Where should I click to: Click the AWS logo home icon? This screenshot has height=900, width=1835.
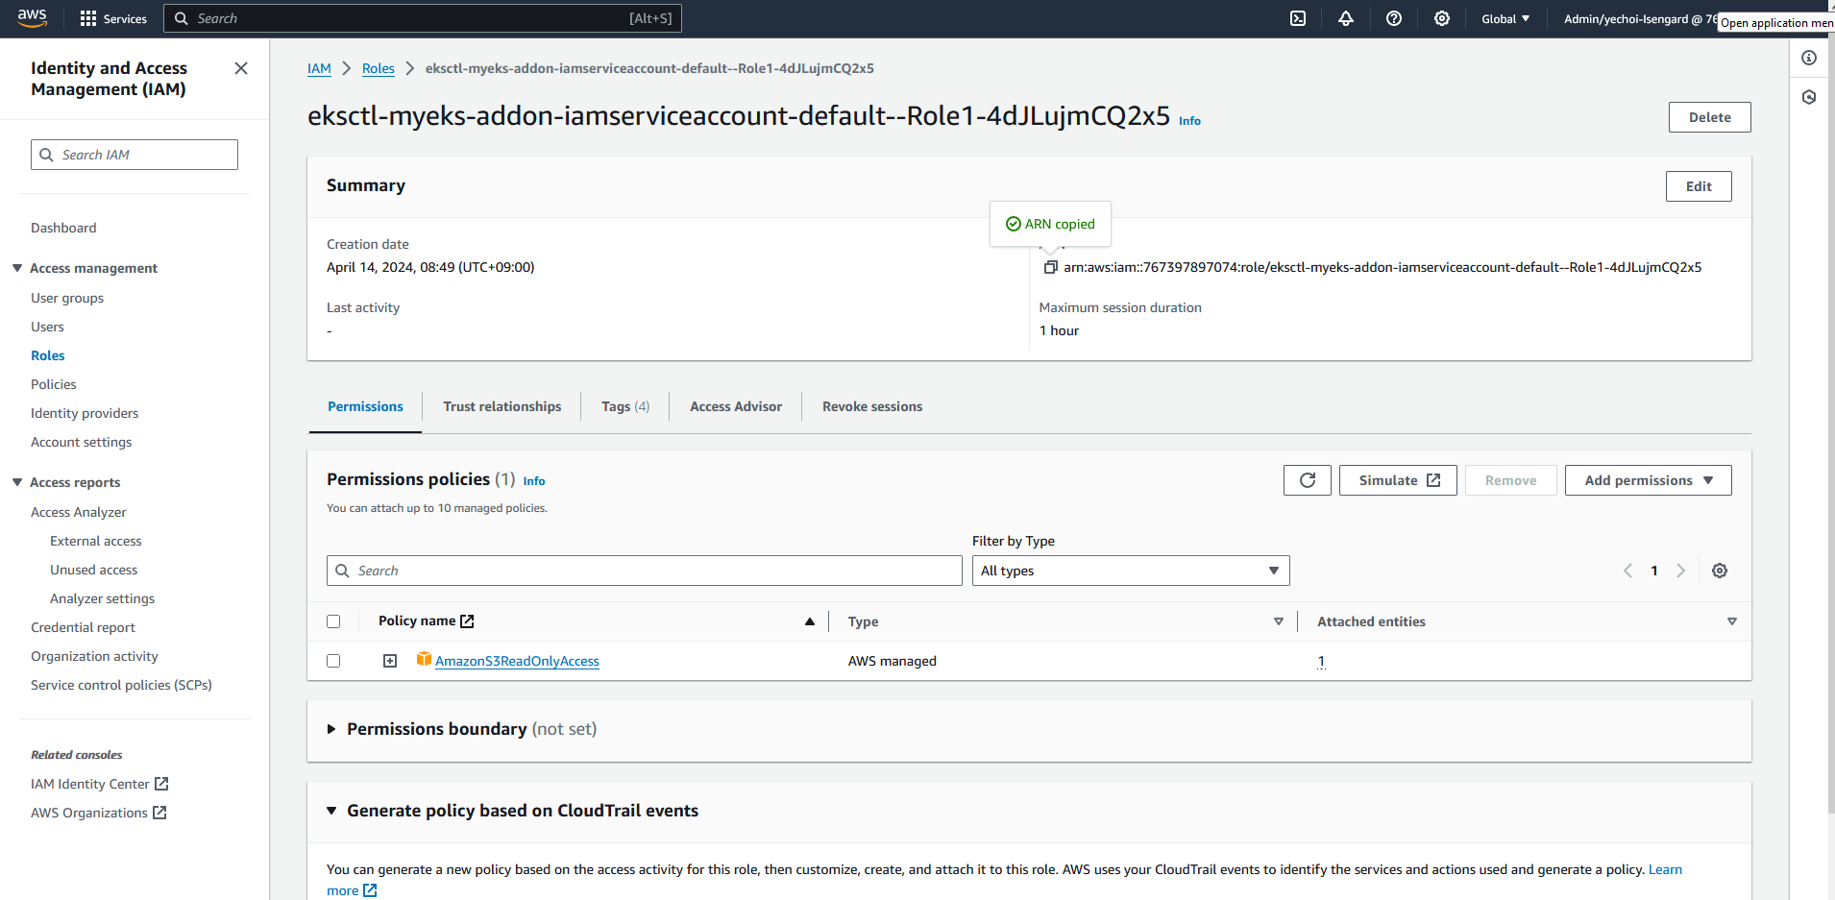pos(32,18)
